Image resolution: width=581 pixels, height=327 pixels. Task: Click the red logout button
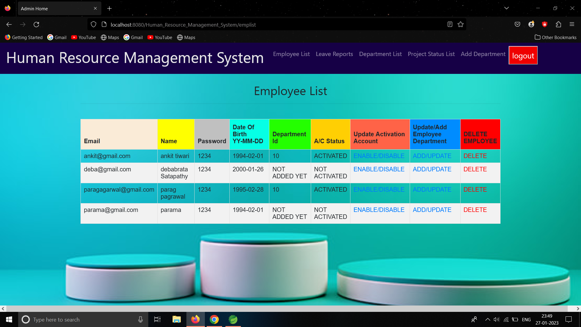pos(523,56)
